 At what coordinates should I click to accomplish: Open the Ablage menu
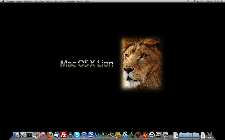(19, 1)
